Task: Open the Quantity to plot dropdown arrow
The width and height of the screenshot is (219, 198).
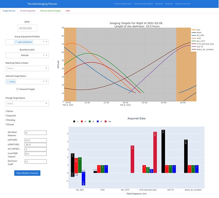Action: (x=46, y=55)
